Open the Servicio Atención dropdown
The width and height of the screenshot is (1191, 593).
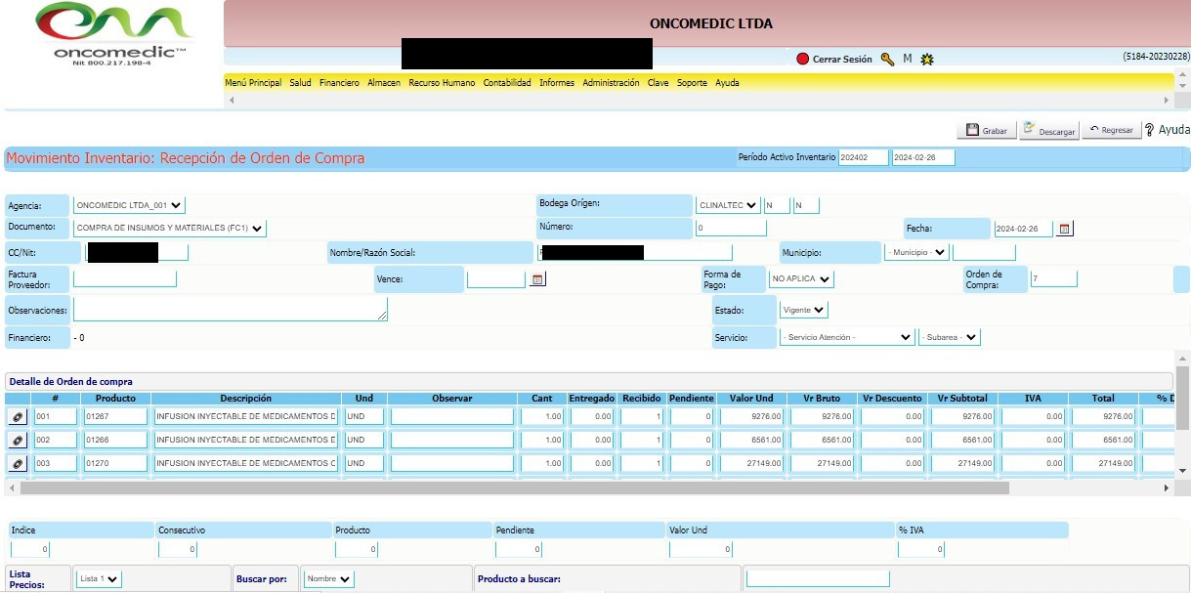coord(846,337)
